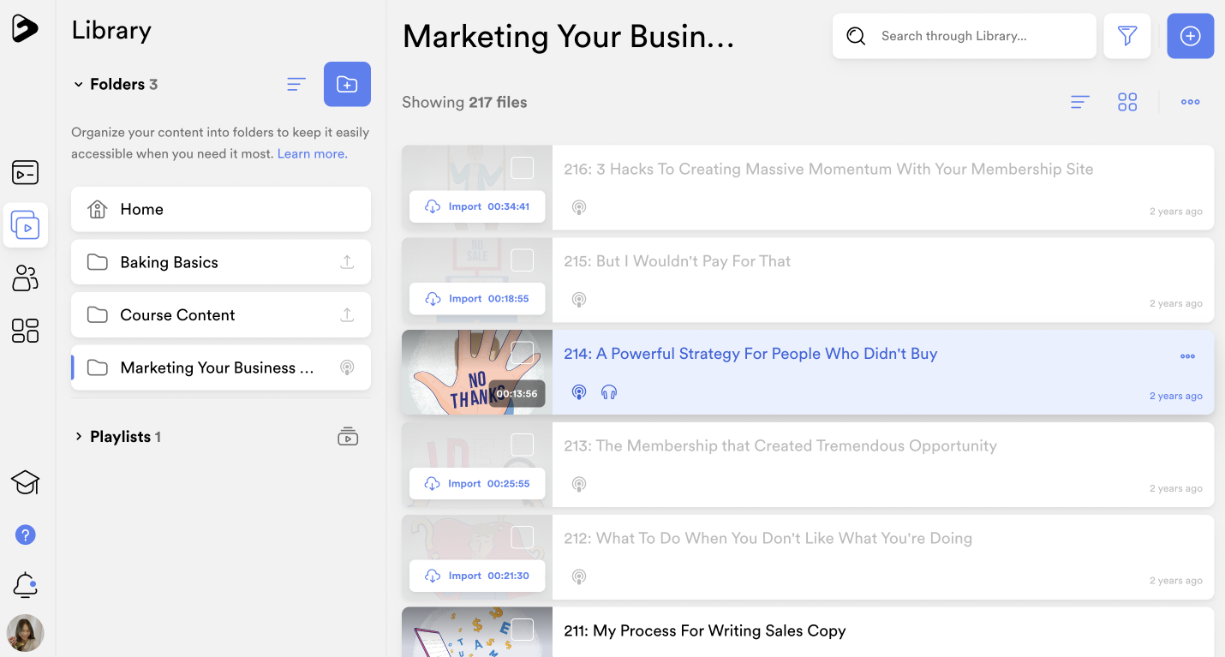Click the add playlist icon

348,437
